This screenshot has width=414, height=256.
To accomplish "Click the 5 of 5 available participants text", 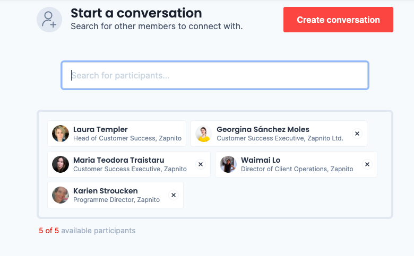I will 87,231.
